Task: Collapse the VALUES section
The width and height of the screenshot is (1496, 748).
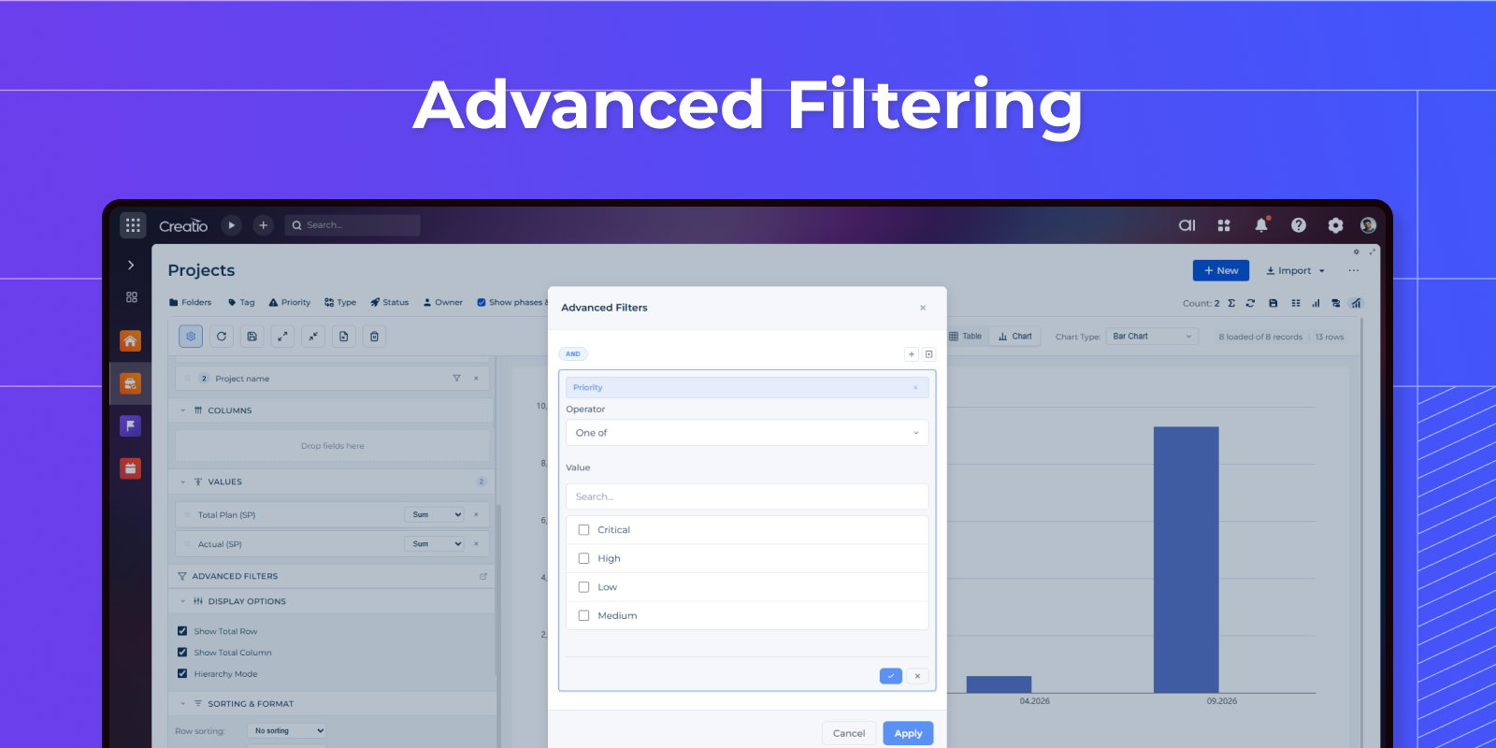Action: pos(183,482)
